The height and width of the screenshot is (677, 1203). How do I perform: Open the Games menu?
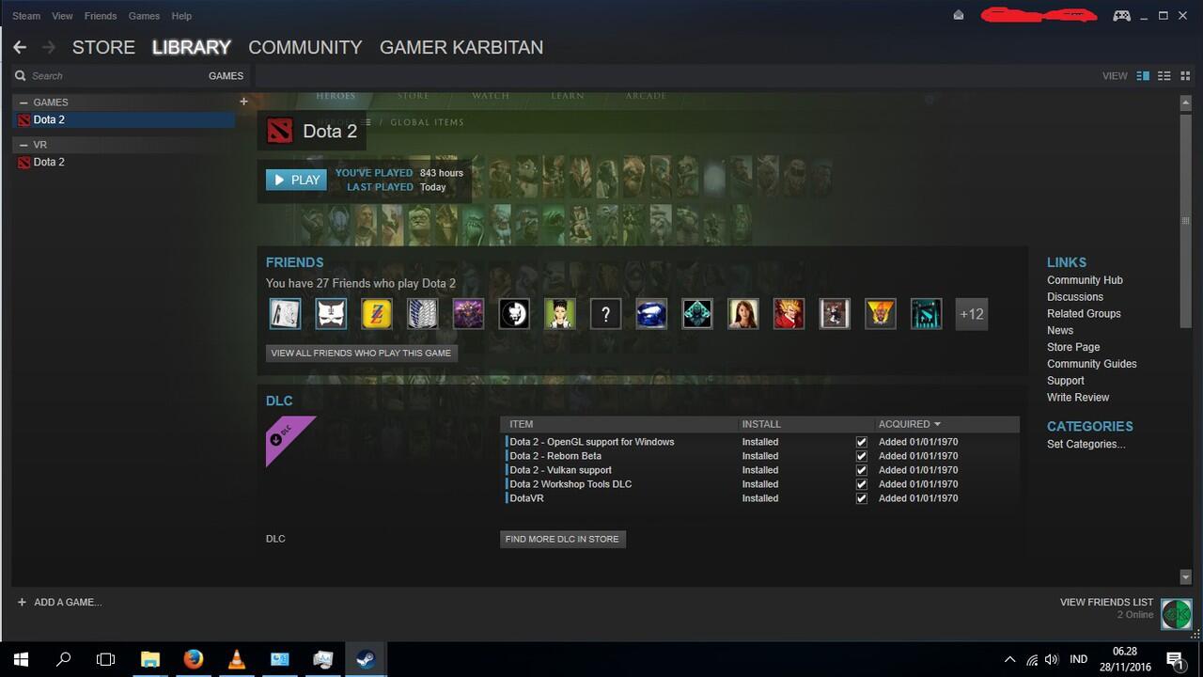(144, 16)
